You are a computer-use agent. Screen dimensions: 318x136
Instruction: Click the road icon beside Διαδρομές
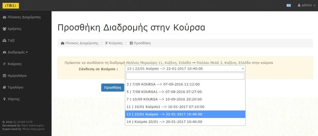[4, 52]
